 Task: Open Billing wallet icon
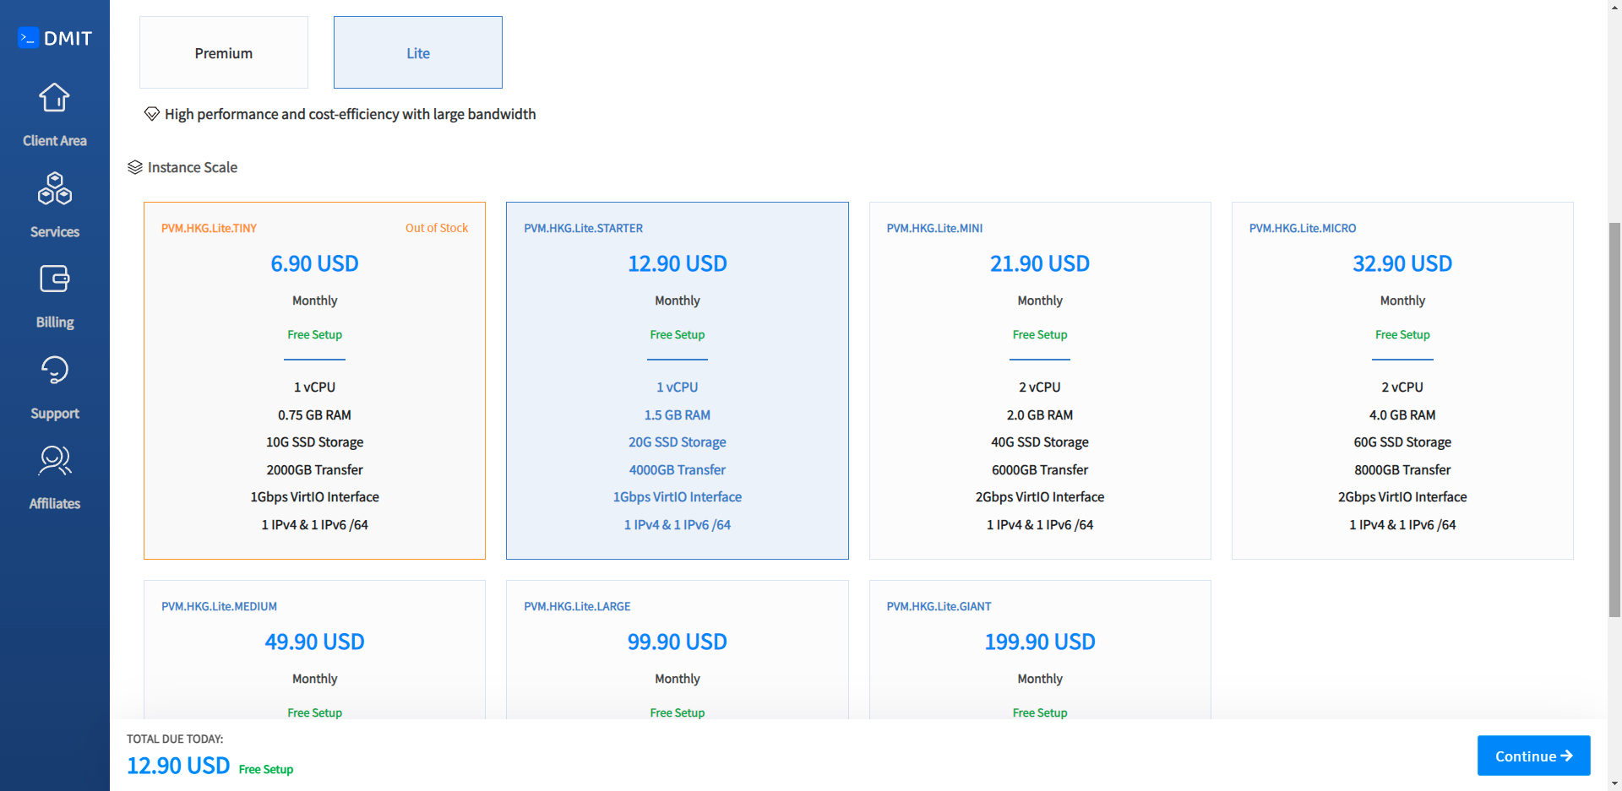point(54,279)
